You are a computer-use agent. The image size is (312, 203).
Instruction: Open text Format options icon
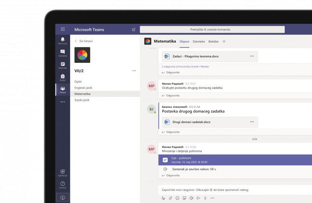163,198
